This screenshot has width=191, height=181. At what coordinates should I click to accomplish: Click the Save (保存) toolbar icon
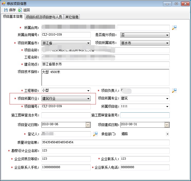tap(6, 10)
